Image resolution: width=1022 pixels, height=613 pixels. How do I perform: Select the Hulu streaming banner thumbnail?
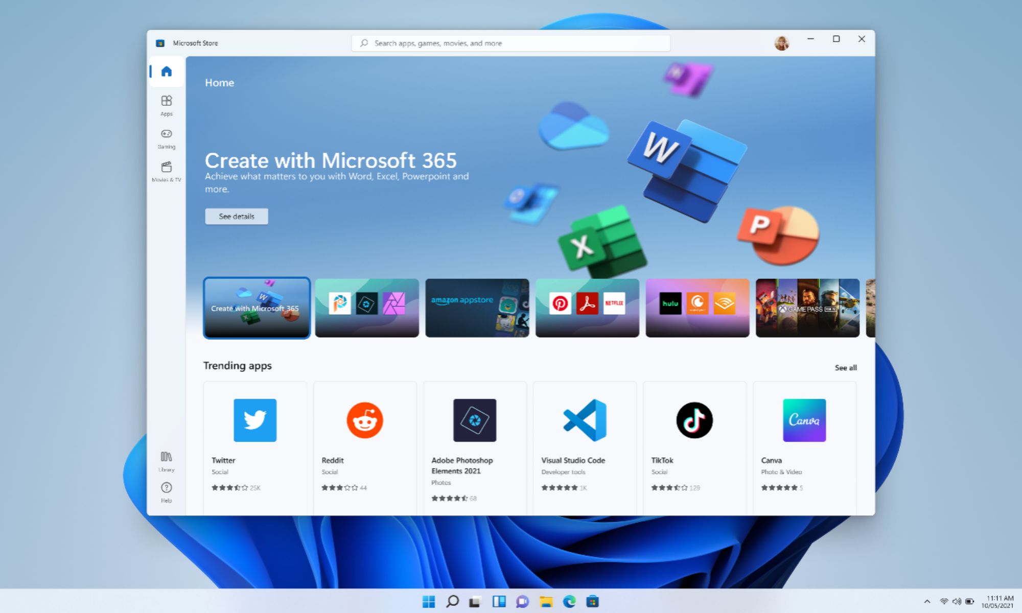pyautogui.click(x=697, y=308)
